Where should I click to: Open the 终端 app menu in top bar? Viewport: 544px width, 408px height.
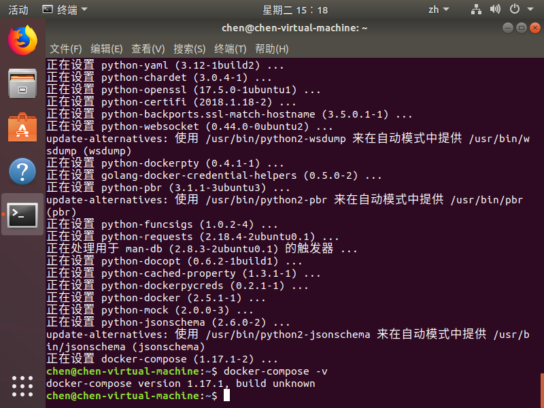click(65, 10)
